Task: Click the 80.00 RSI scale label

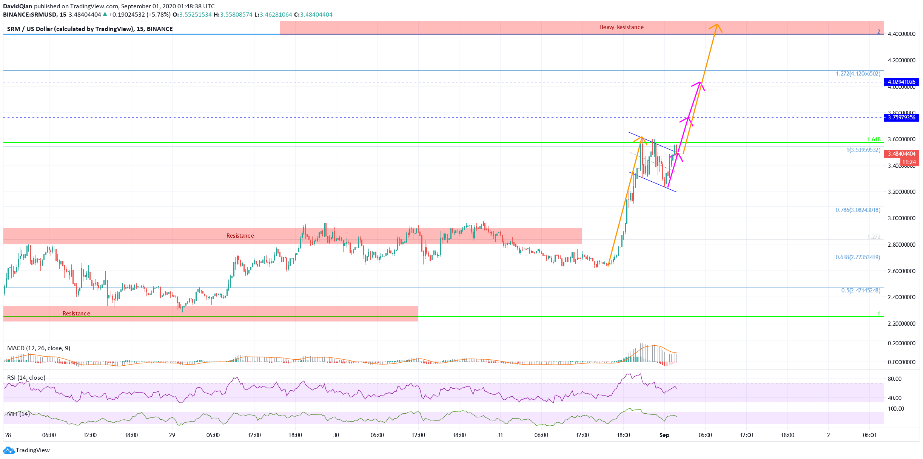Action: click(x=894, y=379)
